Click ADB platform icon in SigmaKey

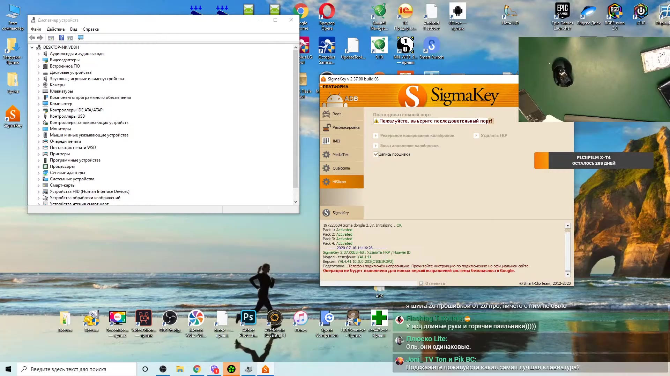(341, 98)
